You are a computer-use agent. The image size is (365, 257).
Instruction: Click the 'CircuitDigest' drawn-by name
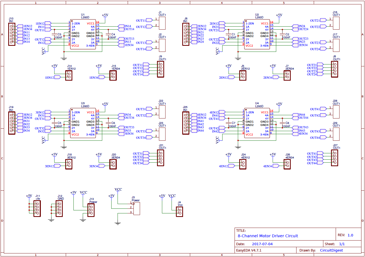[x=331, y=250]
